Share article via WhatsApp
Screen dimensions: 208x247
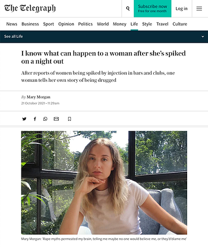(45, 119)
